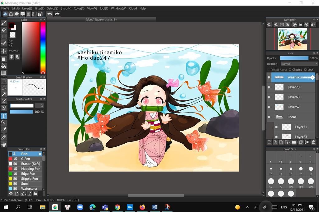The width and height of the screenshot is (319, 212).
Task: Open Chrome from the taskbar
Action: pos(117,207)
